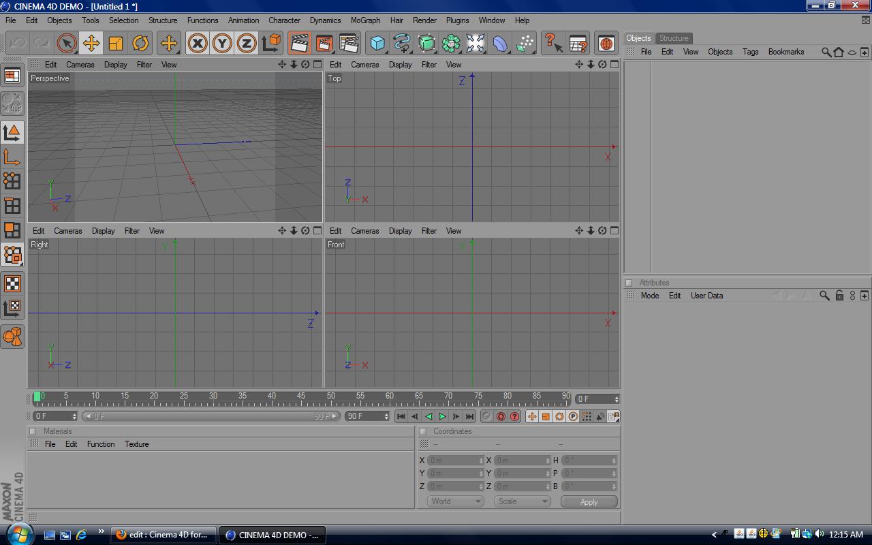Click the Object Manager home icon
This screenshot has width=872, height=545.
[x=839, y=52]
